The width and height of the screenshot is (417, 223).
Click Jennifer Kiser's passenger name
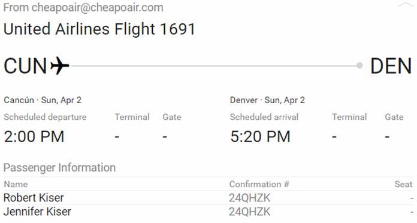[37, 212]
